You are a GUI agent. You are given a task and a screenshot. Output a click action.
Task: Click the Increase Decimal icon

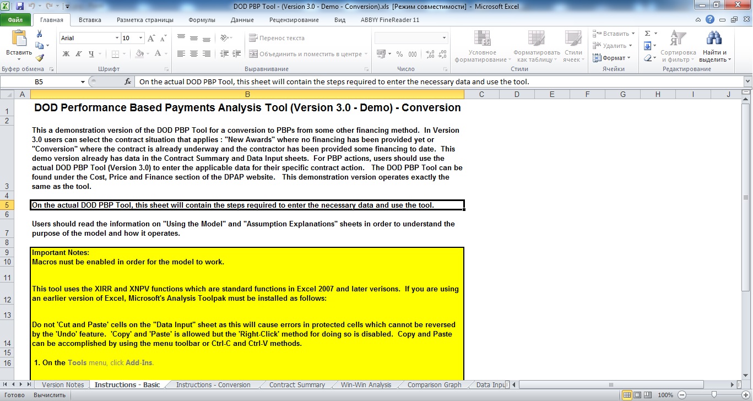pyautogui.click(x=430, y=54)
